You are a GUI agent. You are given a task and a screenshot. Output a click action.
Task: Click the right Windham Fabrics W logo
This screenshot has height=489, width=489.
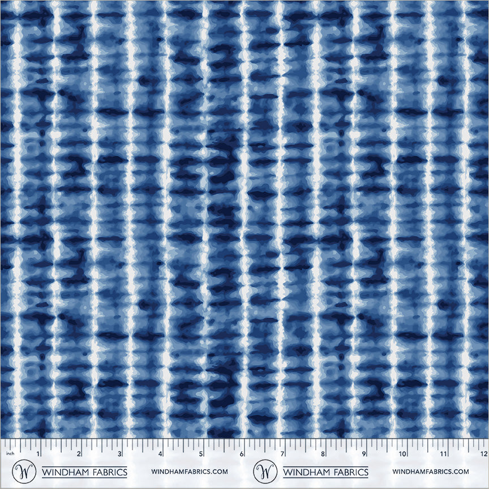tap(265, 471)
